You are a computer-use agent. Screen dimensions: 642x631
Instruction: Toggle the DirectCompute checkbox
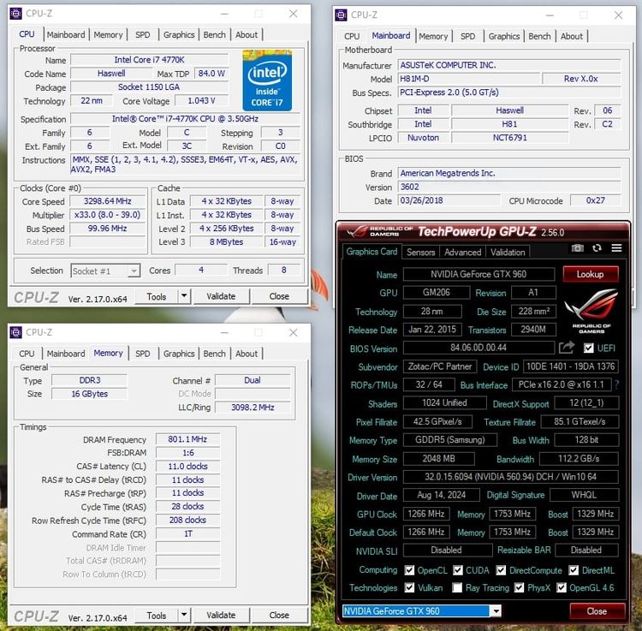[x=501, y=570]
